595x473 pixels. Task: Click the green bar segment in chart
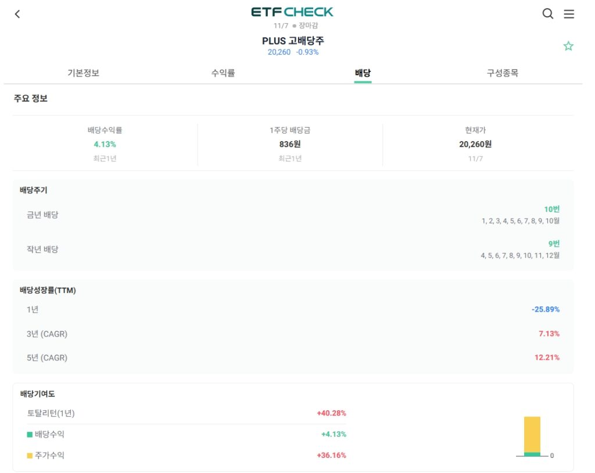click(x=532, y=454)
